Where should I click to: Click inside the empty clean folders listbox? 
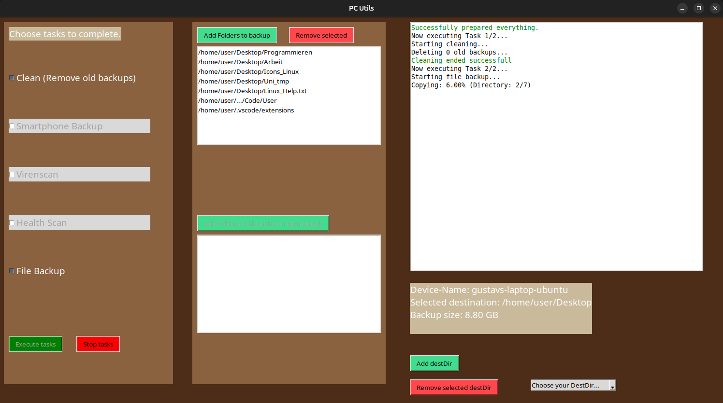(x=289, y=284)
